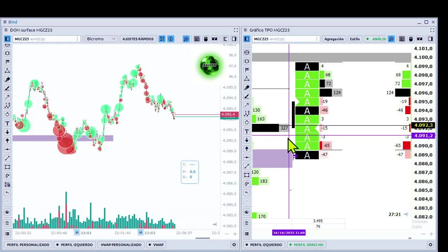The width and height of the screenshot is (448, 252).
Task: Select the polyline path tool in DOM surface
Action: click(7, 106)
